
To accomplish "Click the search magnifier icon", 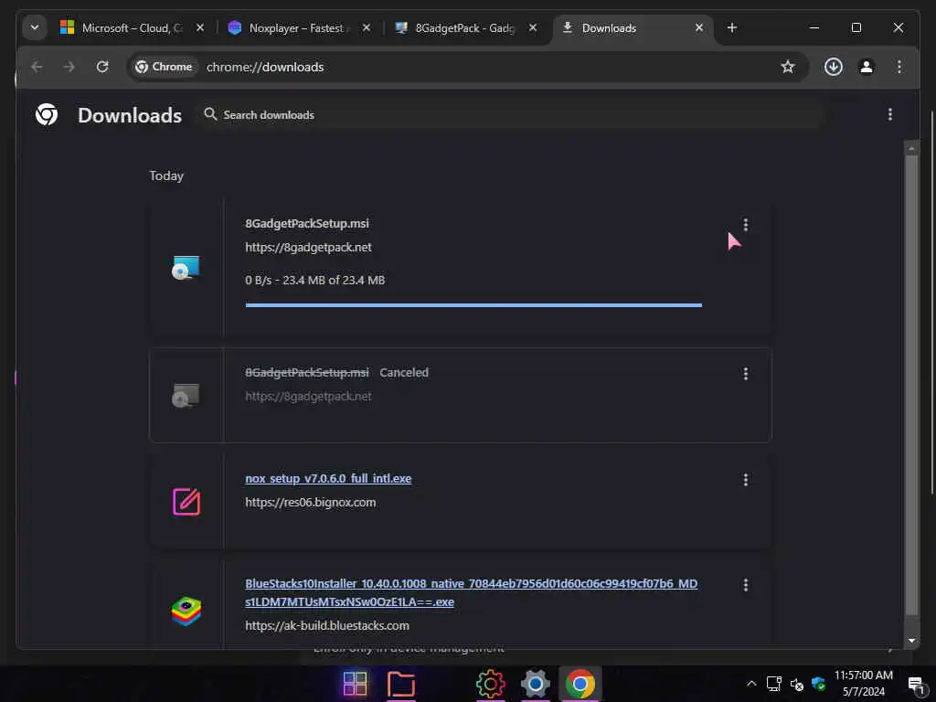I will (x=210, y=114).
